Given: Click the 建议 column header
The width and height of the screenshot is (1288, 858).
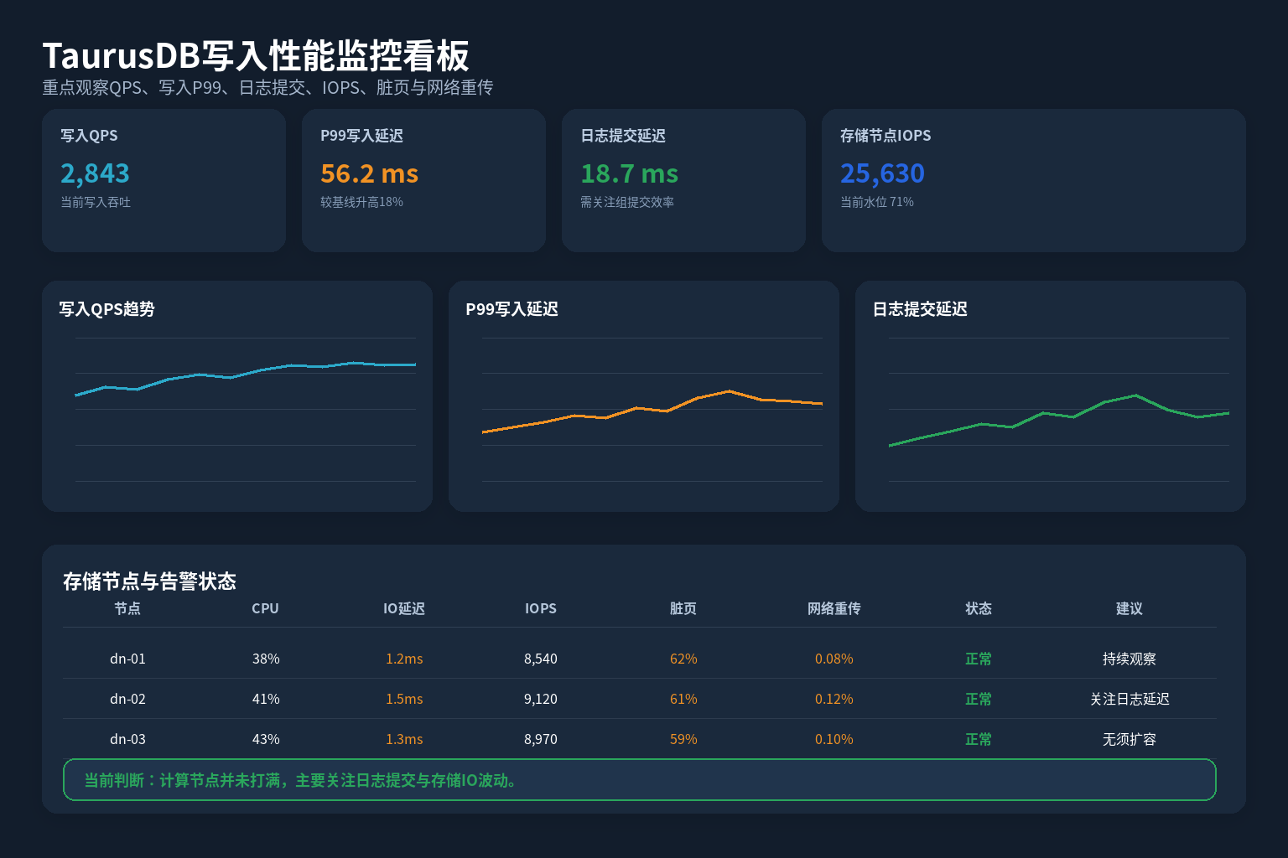Looking at the screenshot, I should (1130, 608).
